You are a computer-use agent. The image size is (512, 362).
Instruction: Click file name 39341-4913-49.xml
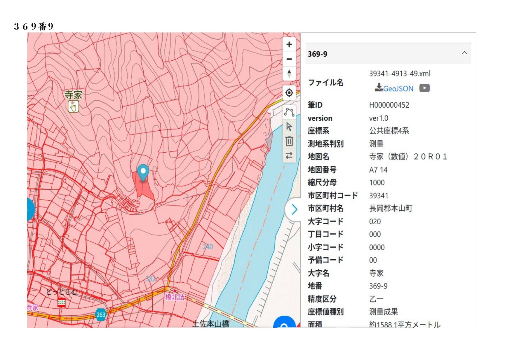tap(400, 74)
